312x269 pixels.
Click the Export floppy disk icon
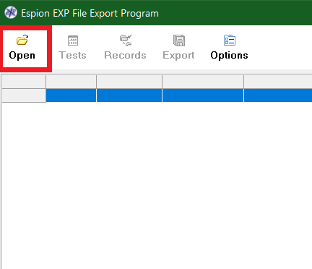(x=179, y=40)
